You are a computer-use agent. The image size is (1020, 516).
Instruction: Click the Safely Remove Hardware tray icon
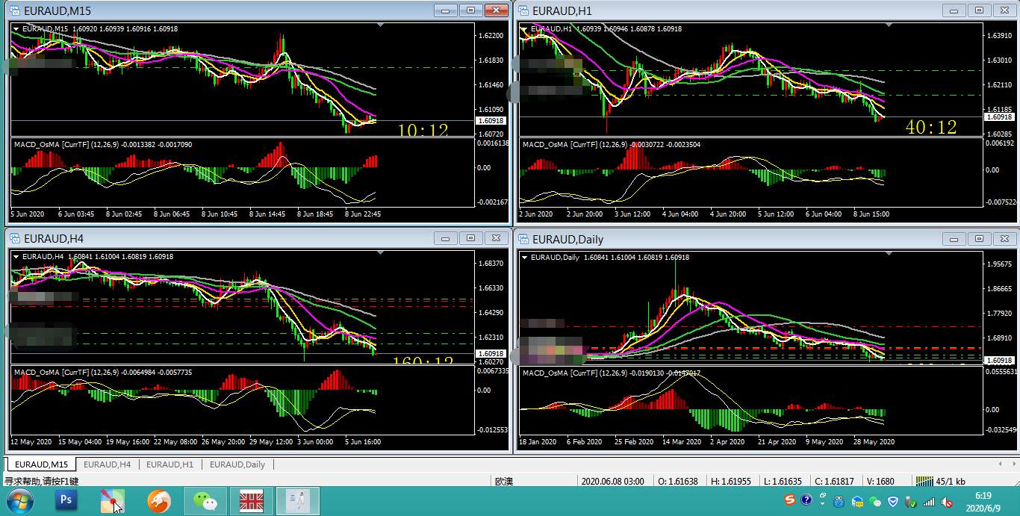click(911, 502)
